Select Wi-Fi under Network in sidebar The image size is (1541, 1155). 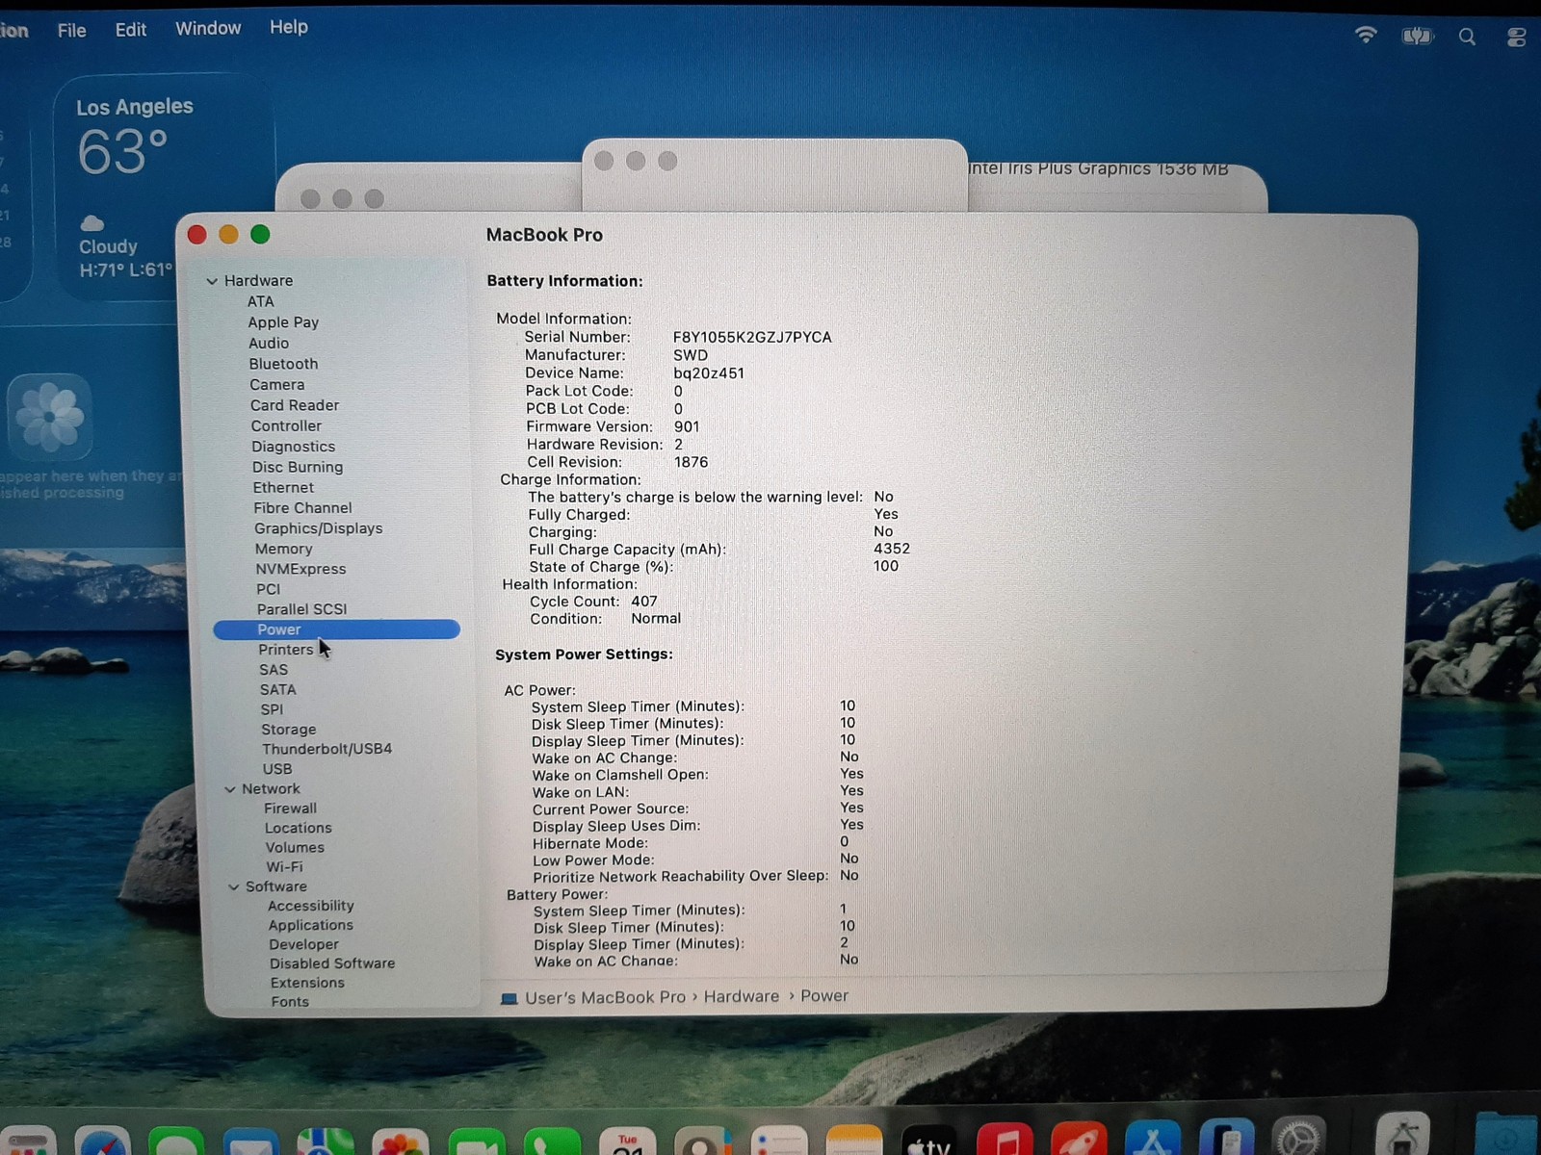[284, 867]
